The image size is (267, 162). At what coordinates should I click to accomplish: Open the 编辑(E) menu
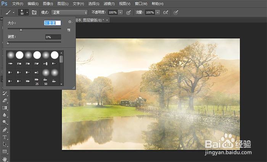pos(33,3)
